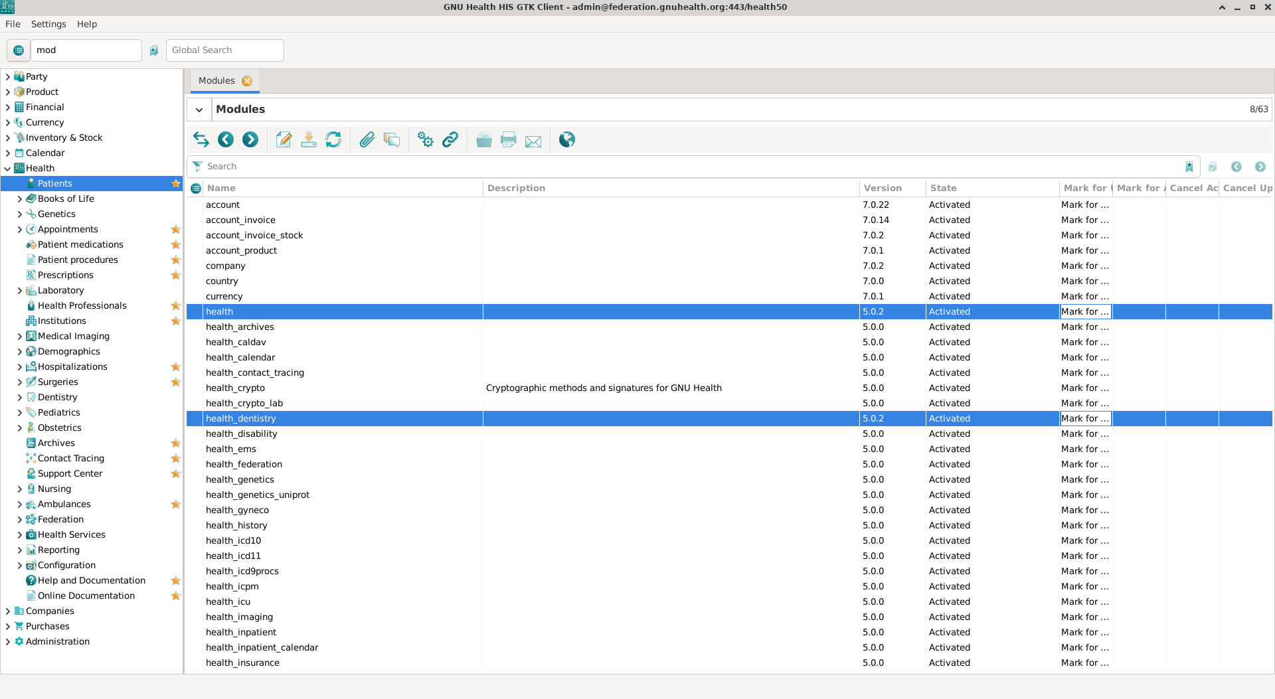The width and height of the screenshot is (1275, 699).
Task: Click select-all icon in the table header
Action: [196, 189]
